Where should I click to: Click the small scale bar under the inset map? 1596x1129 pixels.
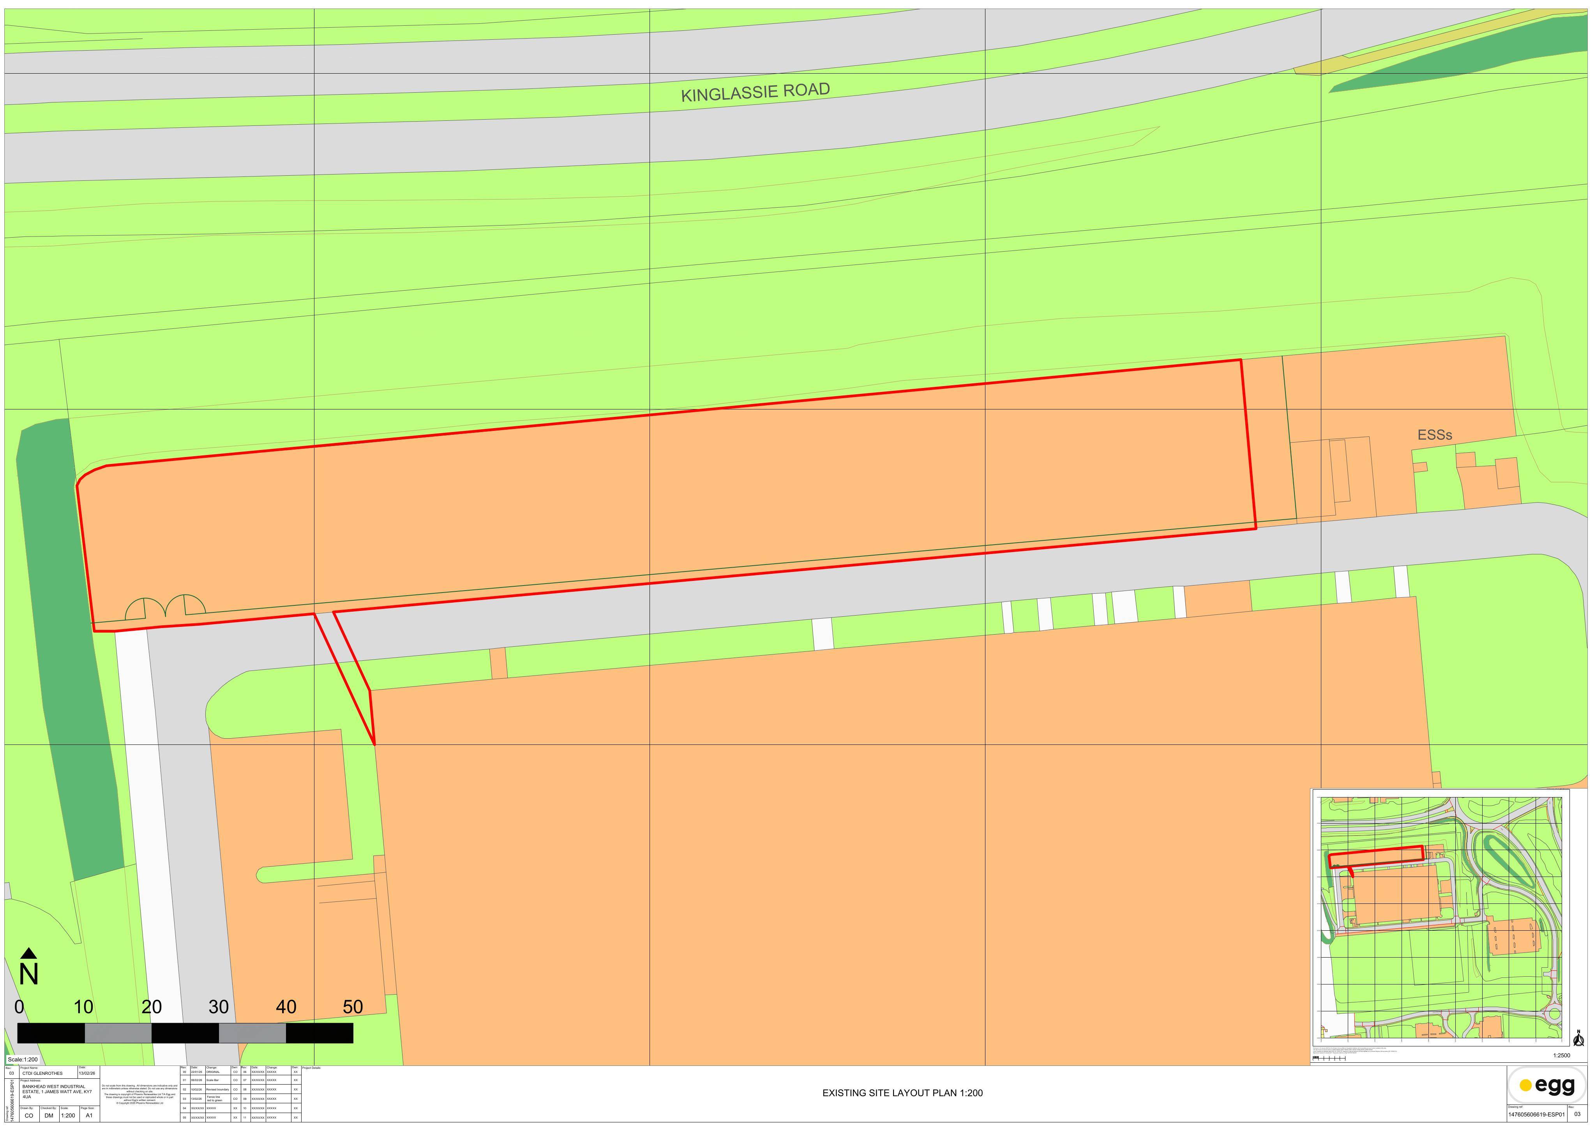coord(1330,1059)
